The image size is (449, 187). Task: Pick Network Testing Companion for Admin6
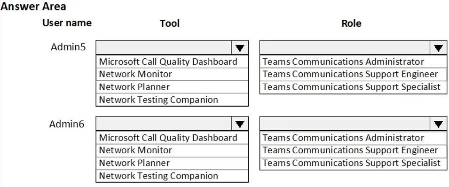pos(172,176)
